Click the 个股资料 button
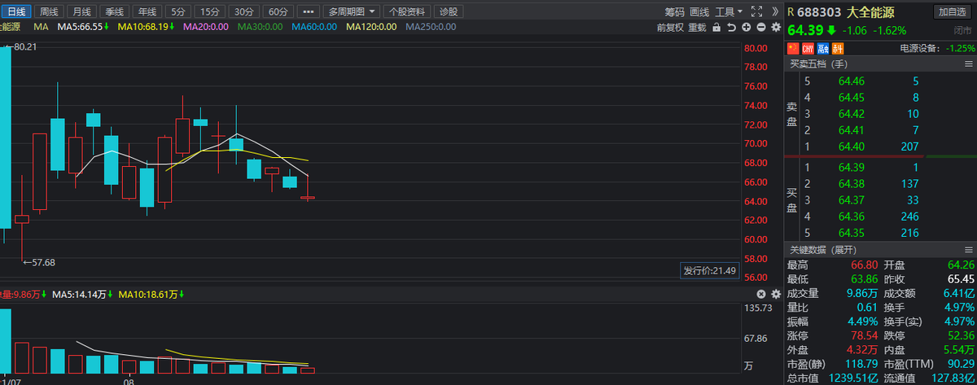Screen dimensions: 977x385 click(x=406, y=11)
